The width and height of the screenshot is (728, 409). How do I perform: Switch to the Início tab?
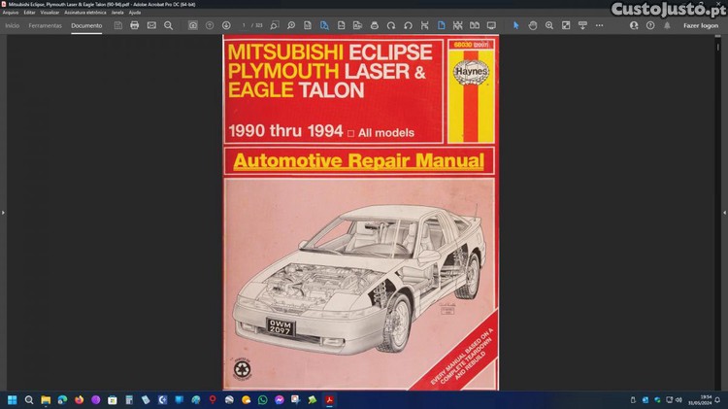13,25
